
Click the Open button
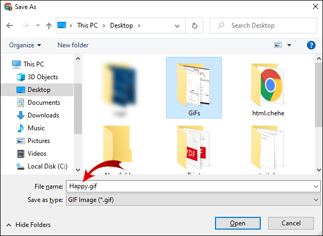[238, 223]
